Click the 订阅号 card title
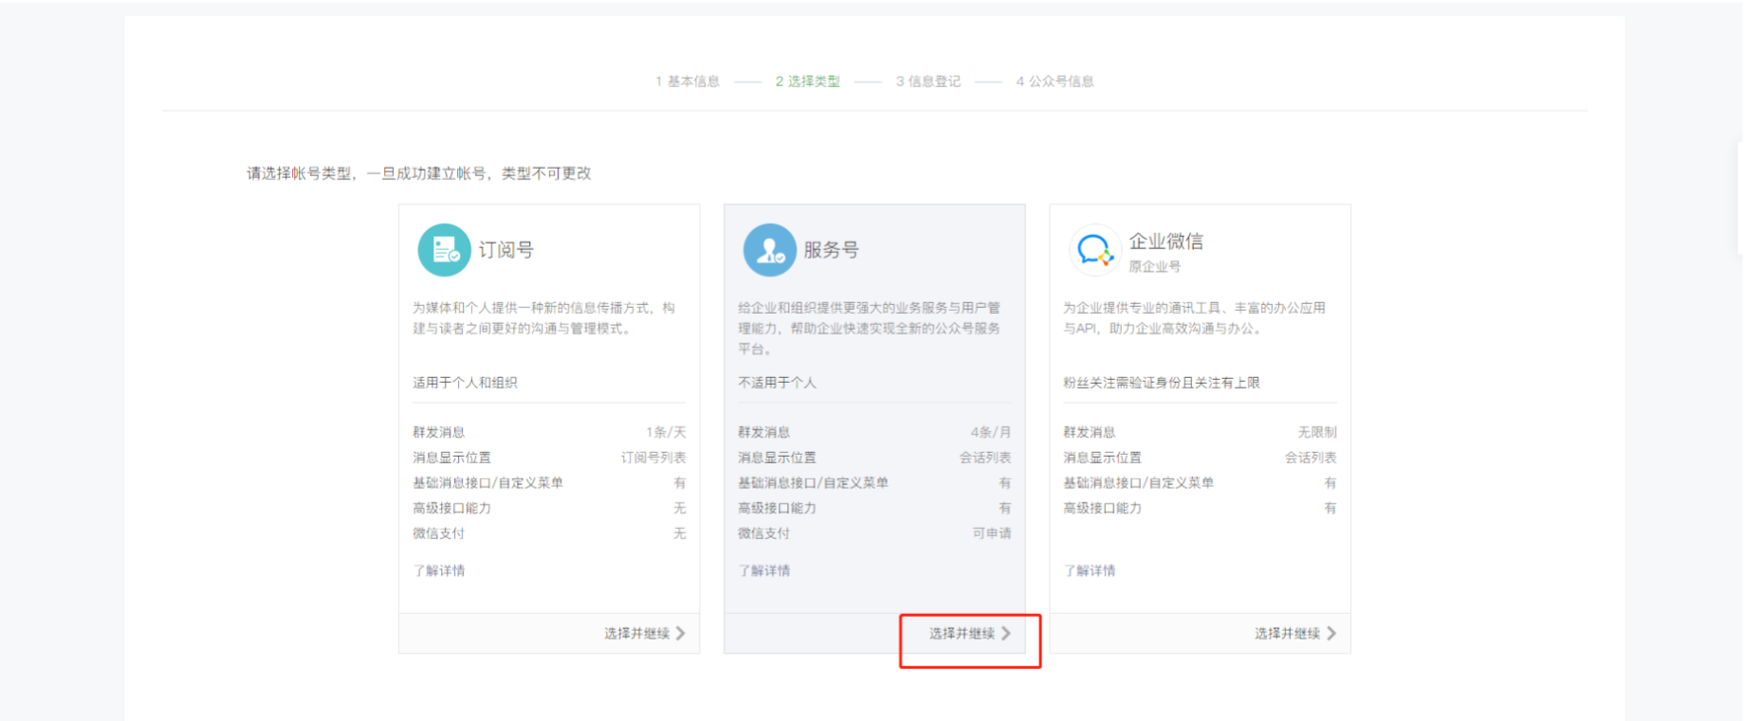The image size is (1744, 721). (506, 250)
